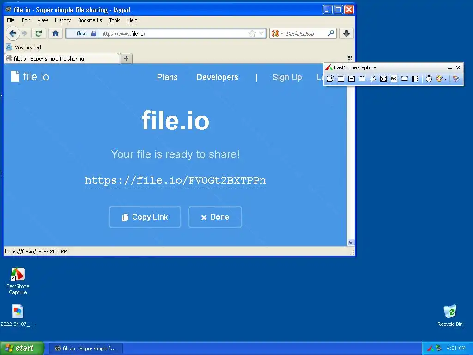Screen dimensions: 473x355
Task: Click the taskbar clock 4:21 AM
Action: click(x=456, y=348)
